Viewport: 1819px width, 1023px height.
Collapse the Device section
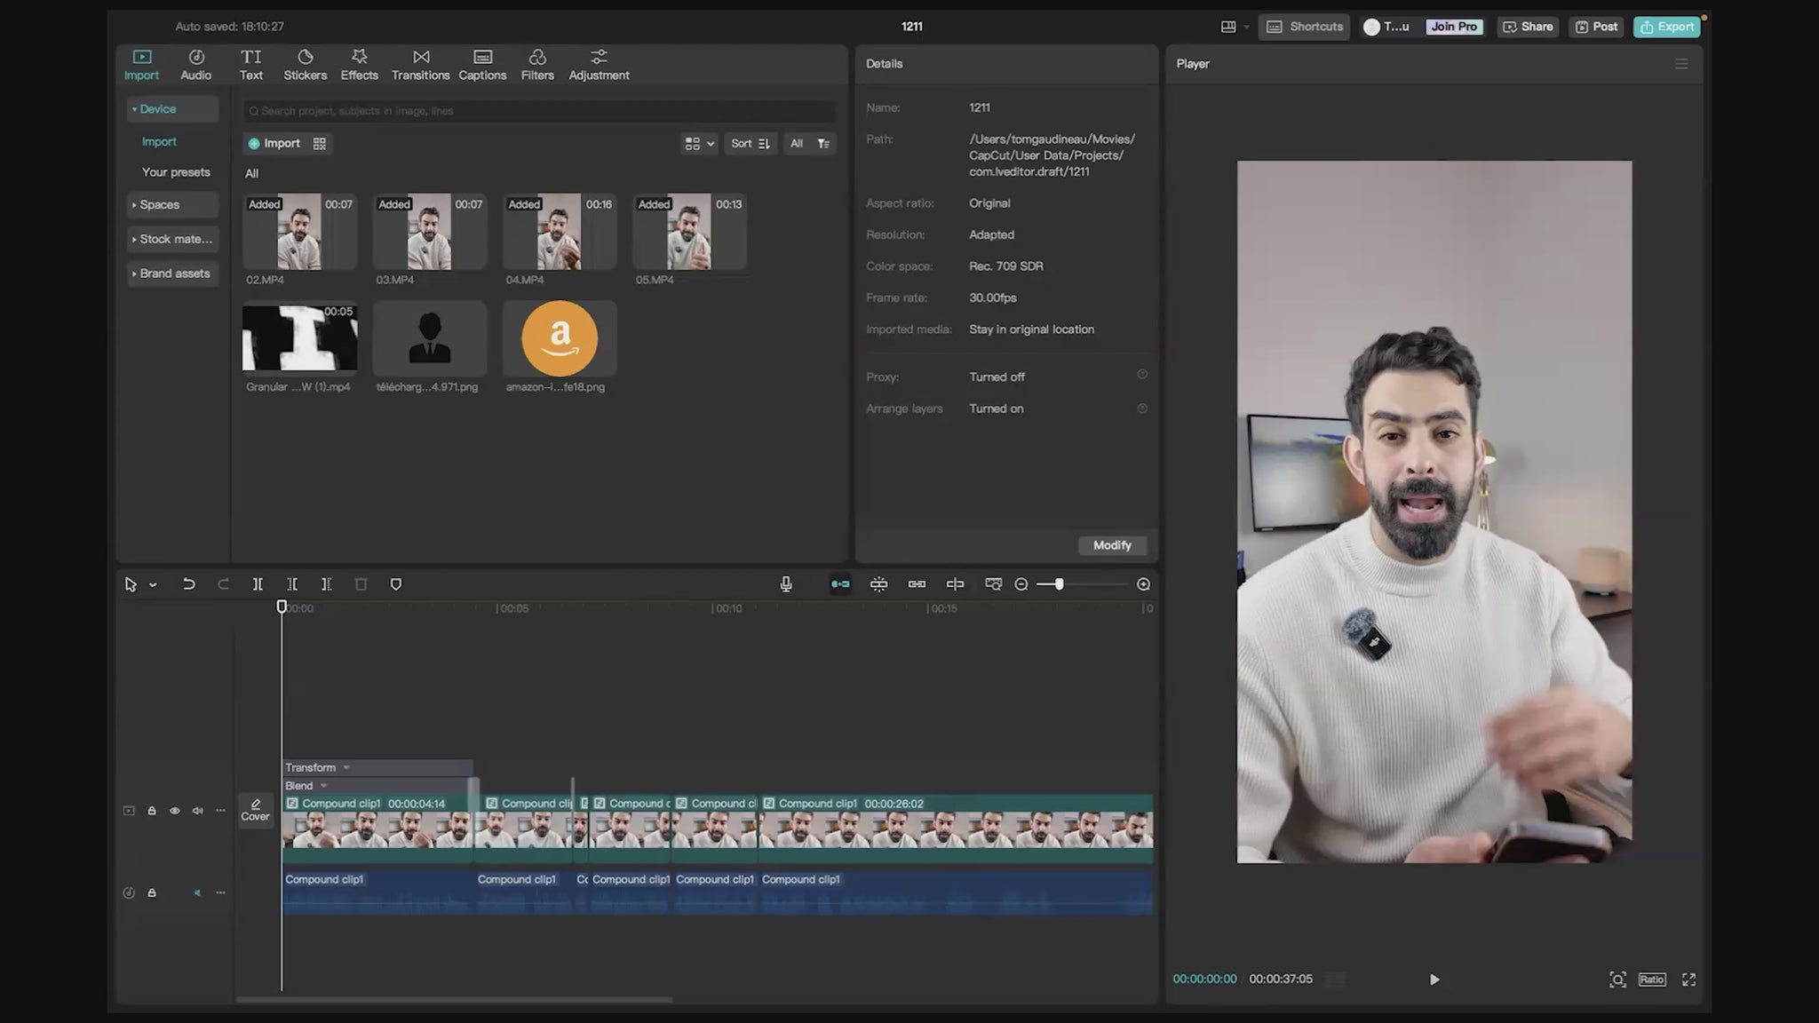tap(172, 109)
